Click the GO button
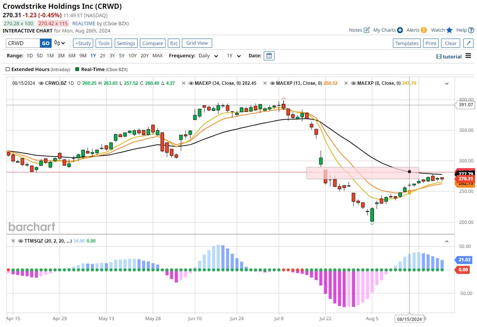Screen dimensions: 477x327 point(46,43)
